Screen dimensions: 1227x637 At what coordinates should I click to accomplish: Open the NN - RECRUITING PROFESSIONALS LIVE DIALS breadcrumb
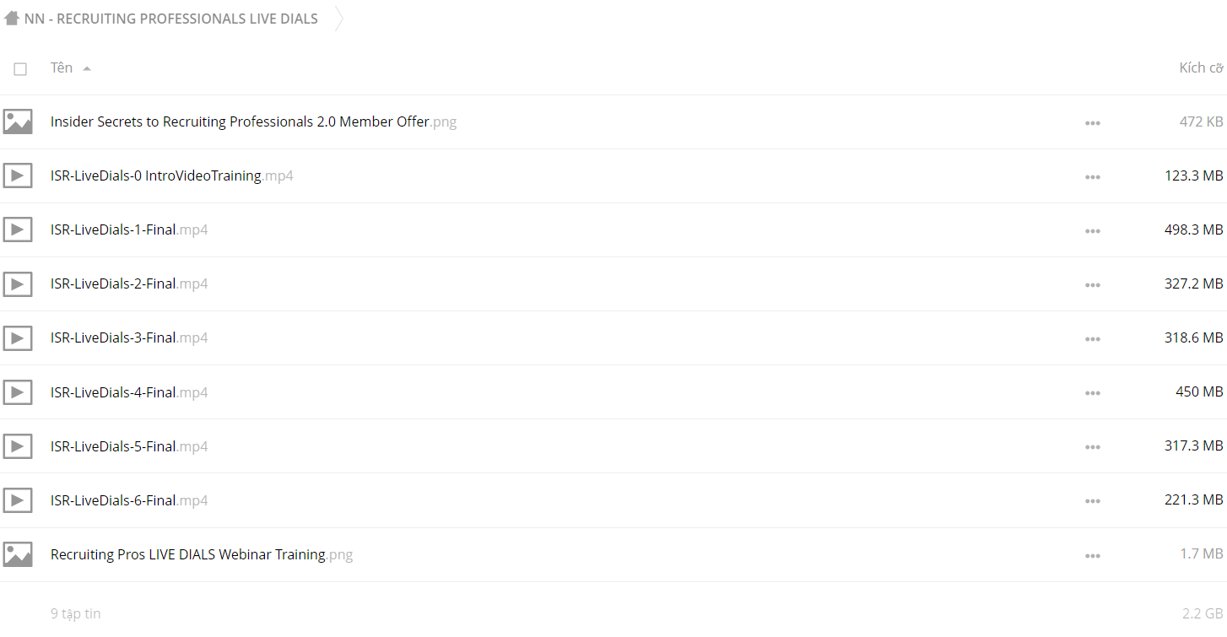(x=171, y=19)
